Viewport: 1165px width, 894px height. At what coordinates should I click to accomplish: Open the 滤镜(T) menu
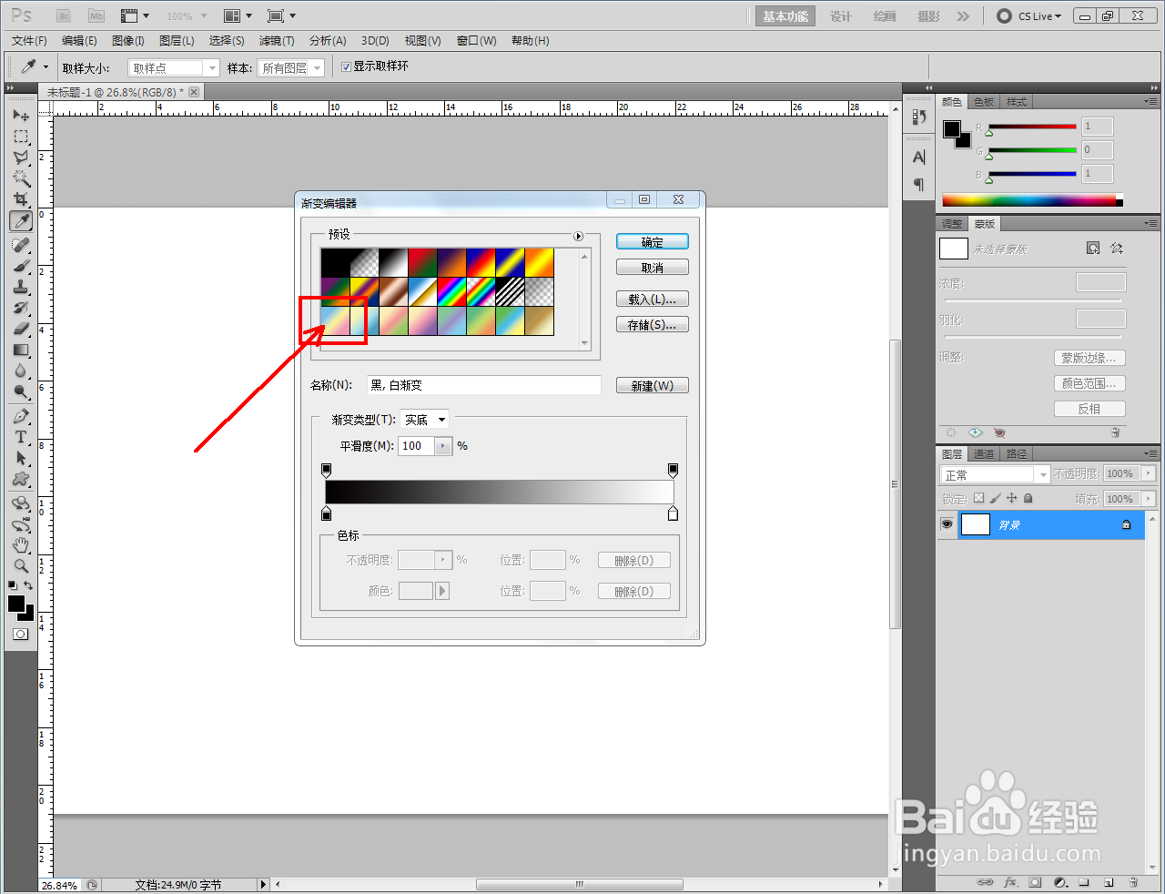(x=277, y=41)
